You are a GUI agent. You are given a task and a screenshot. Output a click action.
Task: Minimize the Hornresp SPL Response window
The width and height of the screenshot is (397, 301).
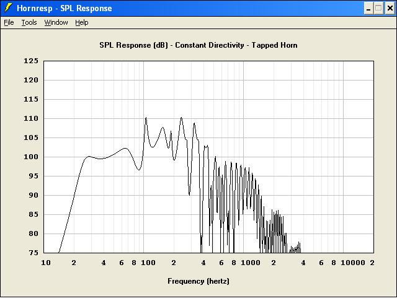point(368,8)
